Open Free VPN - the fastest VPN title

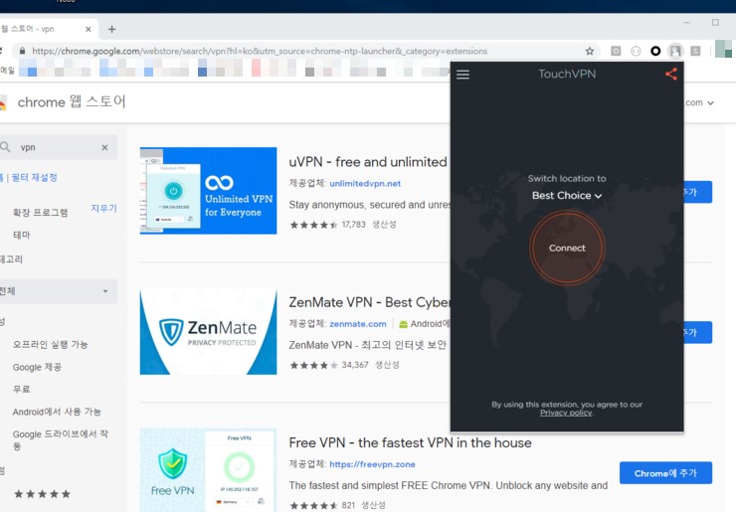click(410, 442)
